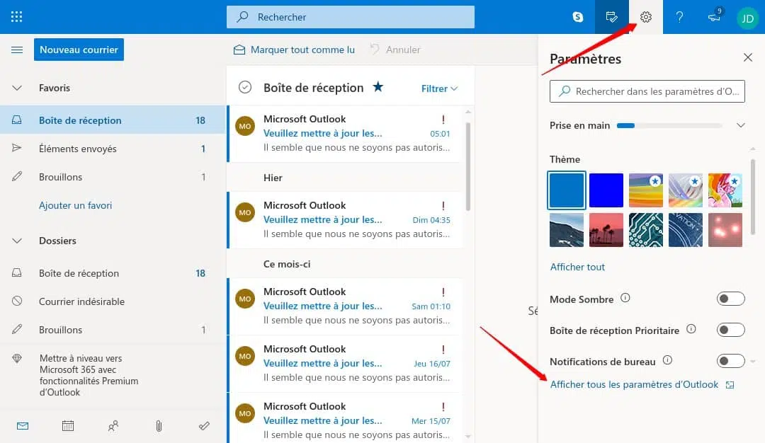Viewport: 765px width, 443px height.
Task: Click the settings gear icon
Action: 645,17
